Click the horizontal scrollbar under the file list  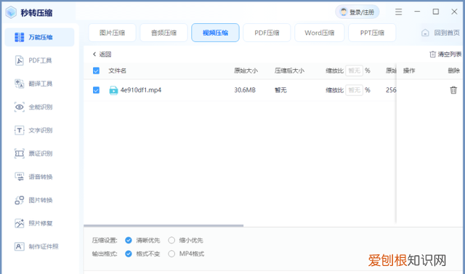click(163, 225)
